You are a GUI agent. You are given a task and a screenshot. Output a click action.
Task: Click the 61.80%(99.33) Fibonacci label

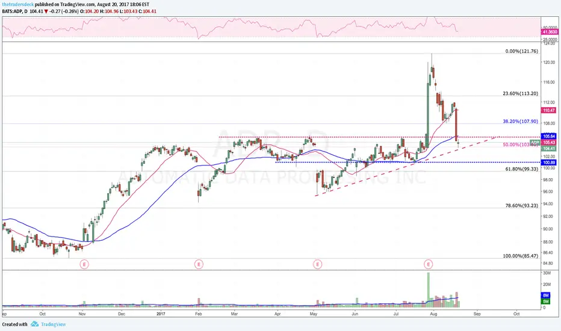click(522, 169)
